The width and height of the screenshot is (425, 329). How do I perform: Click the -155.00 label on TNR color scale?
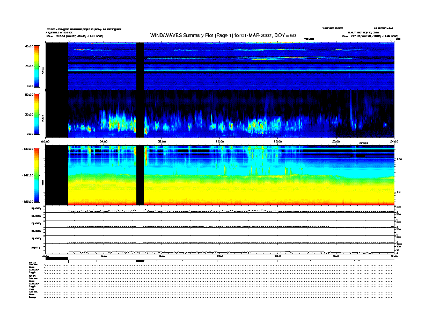pyautogui.click(x=28, y=202)
